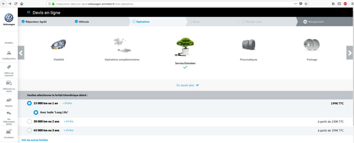Click the Devis en ligne title
The image size is (354, 143).
(x=47, y=13)
